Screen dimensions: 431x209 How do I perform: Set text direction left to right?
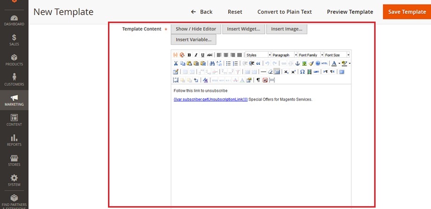[325, 71]
